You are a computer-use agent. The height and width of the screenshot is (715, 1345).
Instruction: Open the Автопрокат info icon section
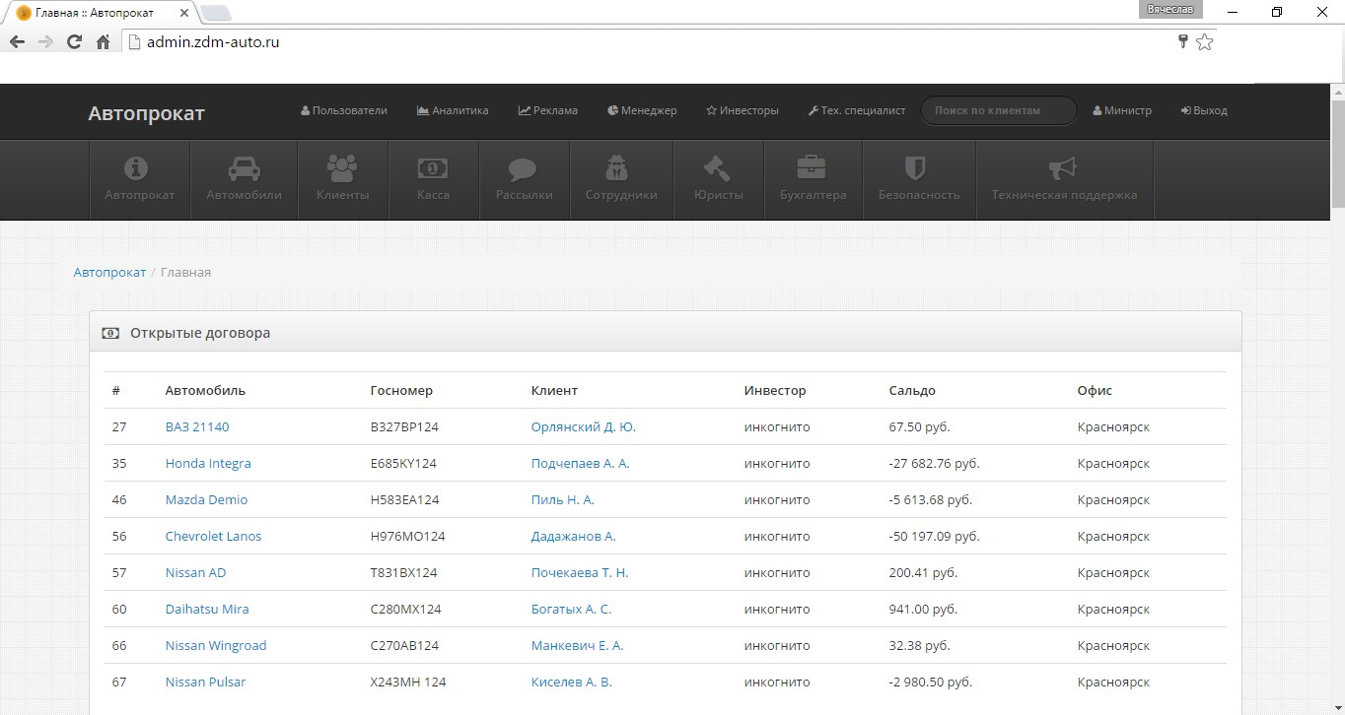click(x=140, y=179)
